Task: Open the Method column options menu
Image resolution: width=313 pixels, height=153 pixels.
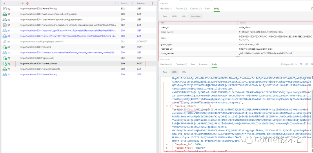Action: coord(152,3)
